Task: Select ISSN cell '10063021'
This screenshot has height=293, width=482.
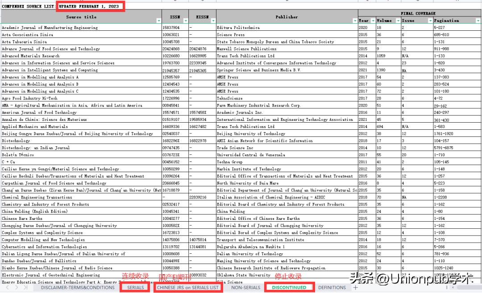Action: click(x=175, y=35)
